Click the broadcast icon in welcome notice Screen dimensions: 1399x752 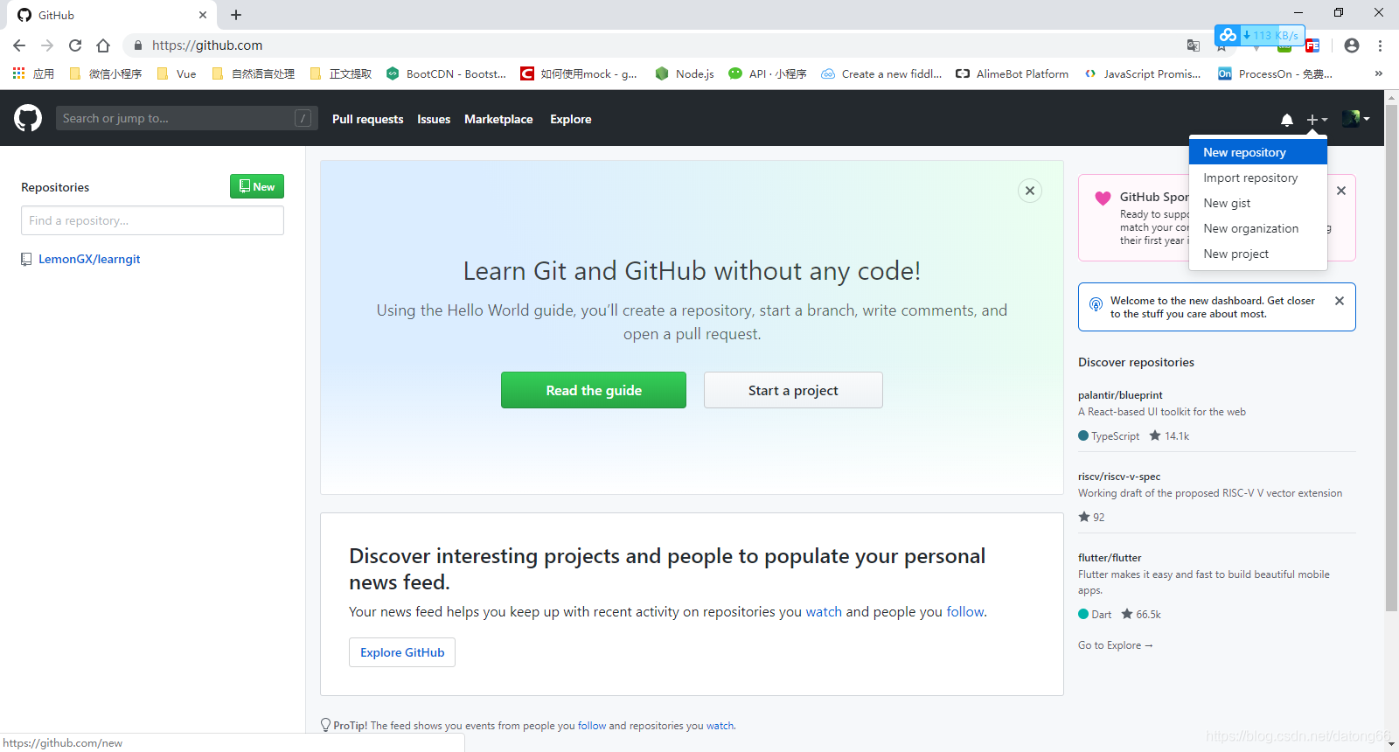[x=1096, y=304]
